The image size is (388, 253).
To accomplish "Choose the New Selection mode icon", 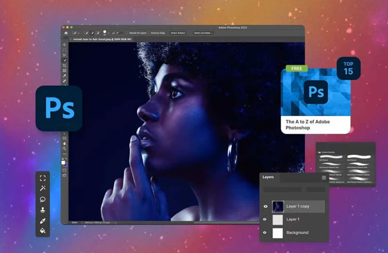I will [86, 33].
